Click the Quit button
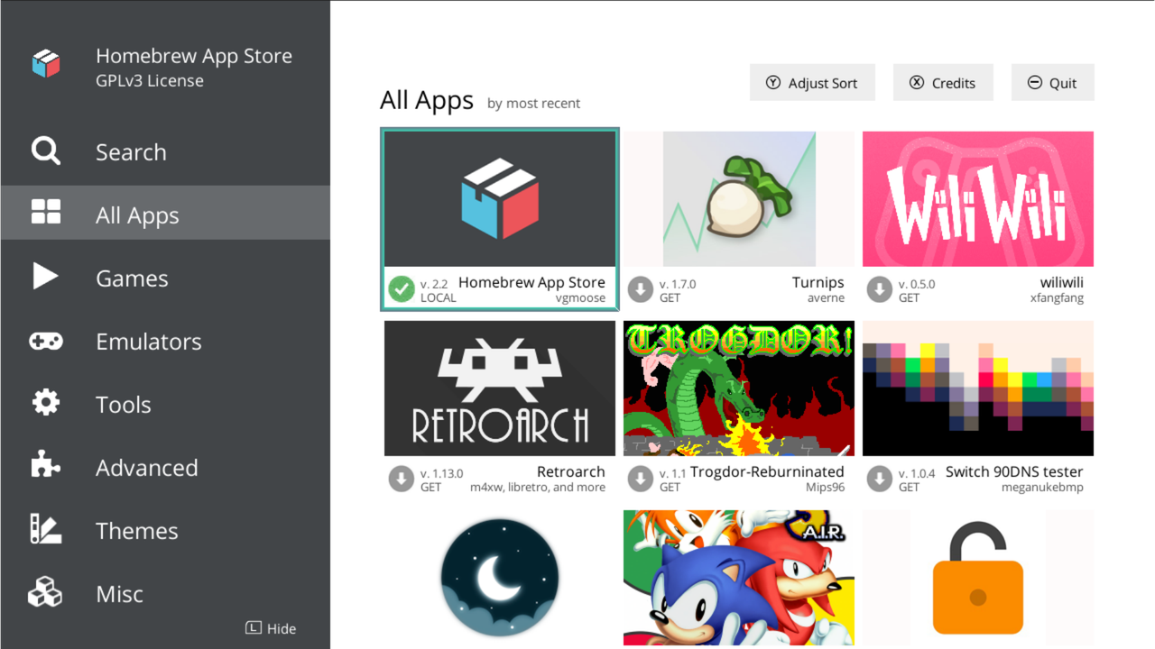1155x649 pixels. [x=1052, y=82]
